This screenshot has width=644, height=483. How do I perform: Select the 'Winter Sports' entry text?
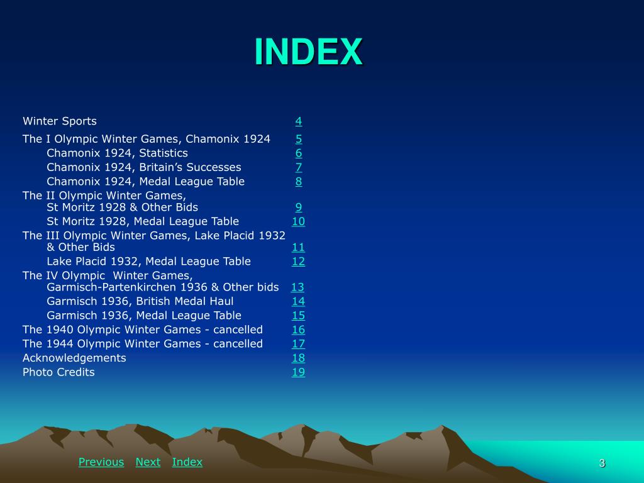tap(60, 121)
